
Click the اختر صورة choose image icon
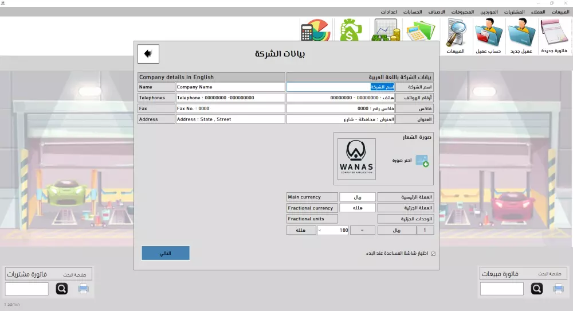pyautogui.click(x=422, y=161)
